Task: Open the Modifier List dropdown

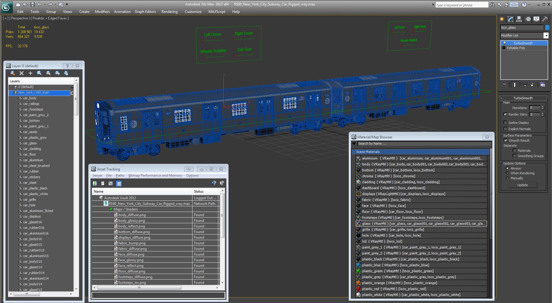Action: pyautogui.click(x=546, y=35)
